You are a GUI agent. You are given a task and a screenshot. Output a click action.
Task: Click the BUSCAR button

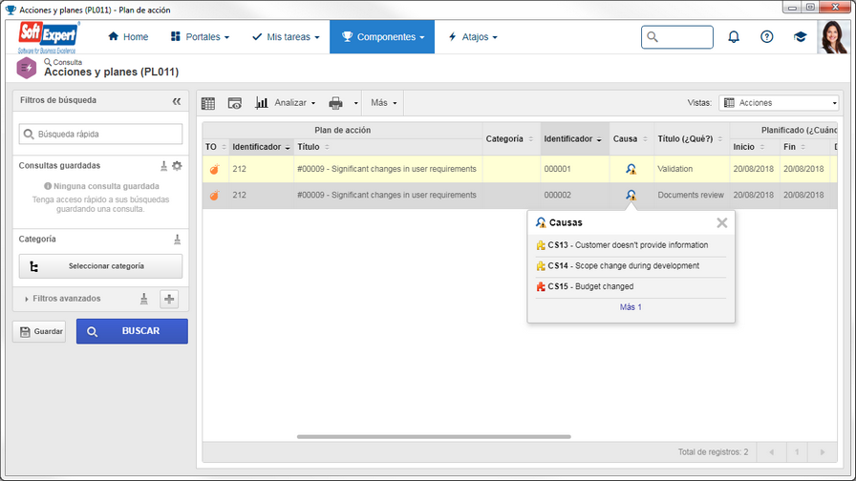pyautogui.click(x=132, y=331)
